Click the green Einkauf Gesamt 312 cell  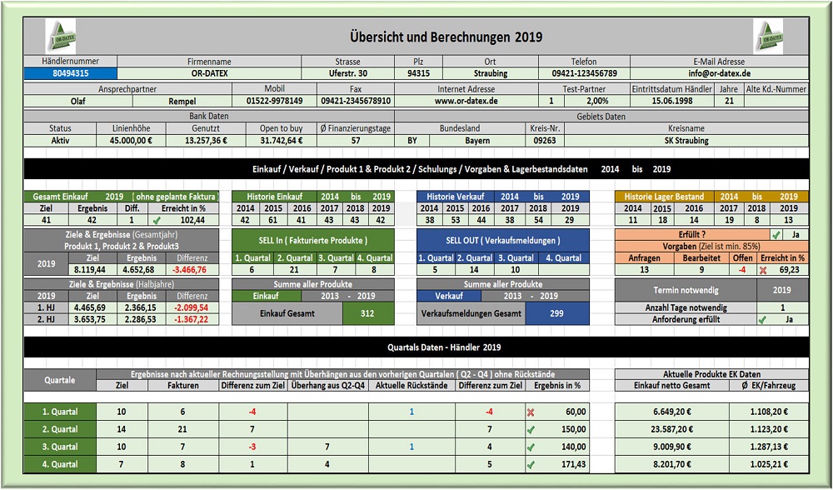[x=367, y=312]
